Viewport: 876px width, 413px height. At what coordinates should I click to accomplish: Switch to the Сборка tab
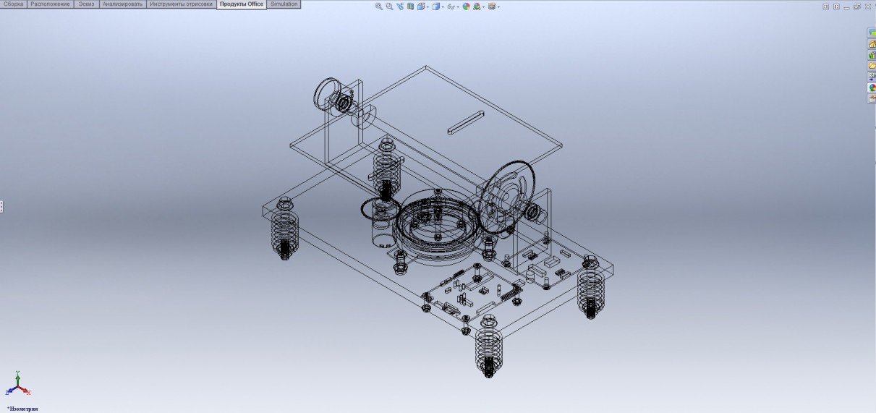[14, 4]
